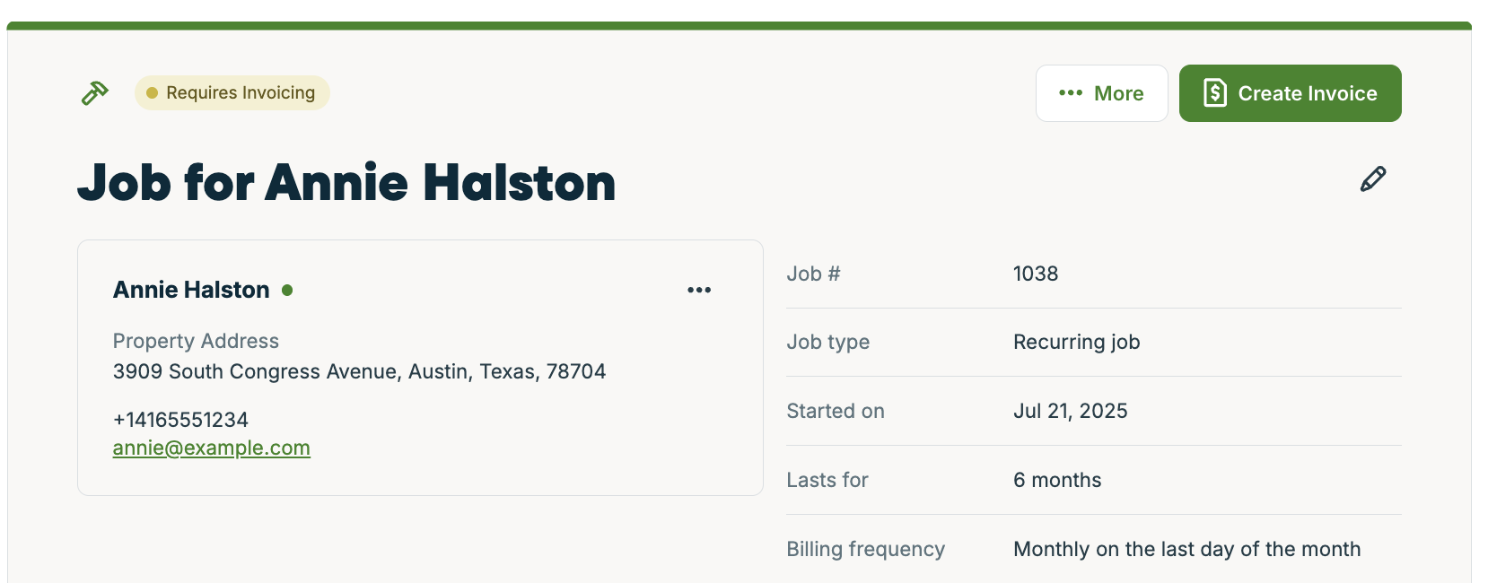Click the monthly billing frequency value

[x=1186, y=549]
